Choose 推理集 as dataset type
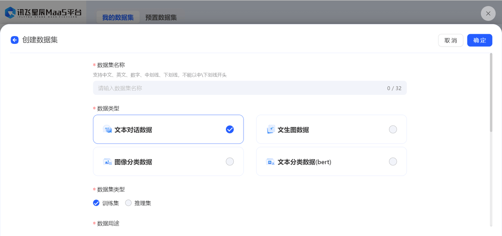This screenshot has width=502, height=236. [x=128, y=203]
